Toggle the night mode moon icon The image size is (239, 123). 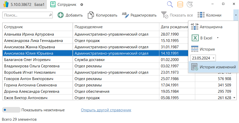click(190, 4)
